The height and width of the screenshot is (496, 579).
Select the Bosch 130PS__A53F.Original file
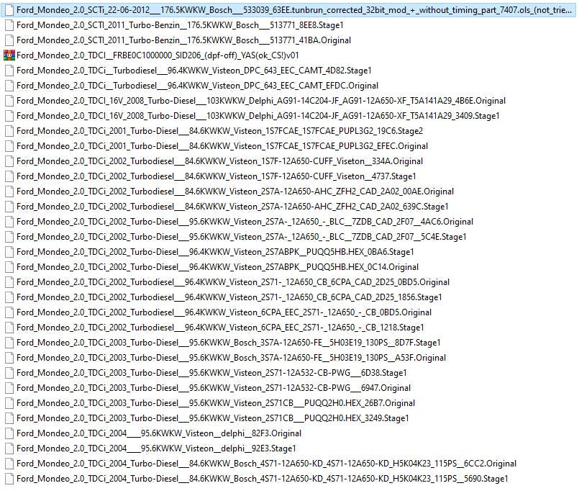[231, 358]
